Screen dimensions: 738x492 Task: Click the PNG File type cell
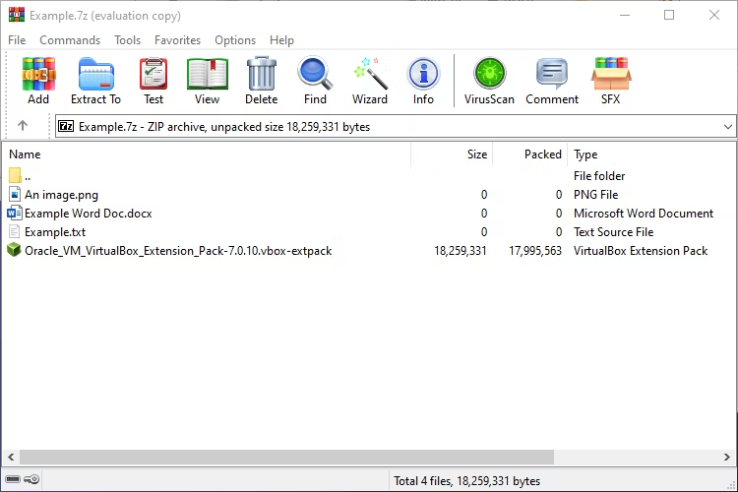pos(596,195)
